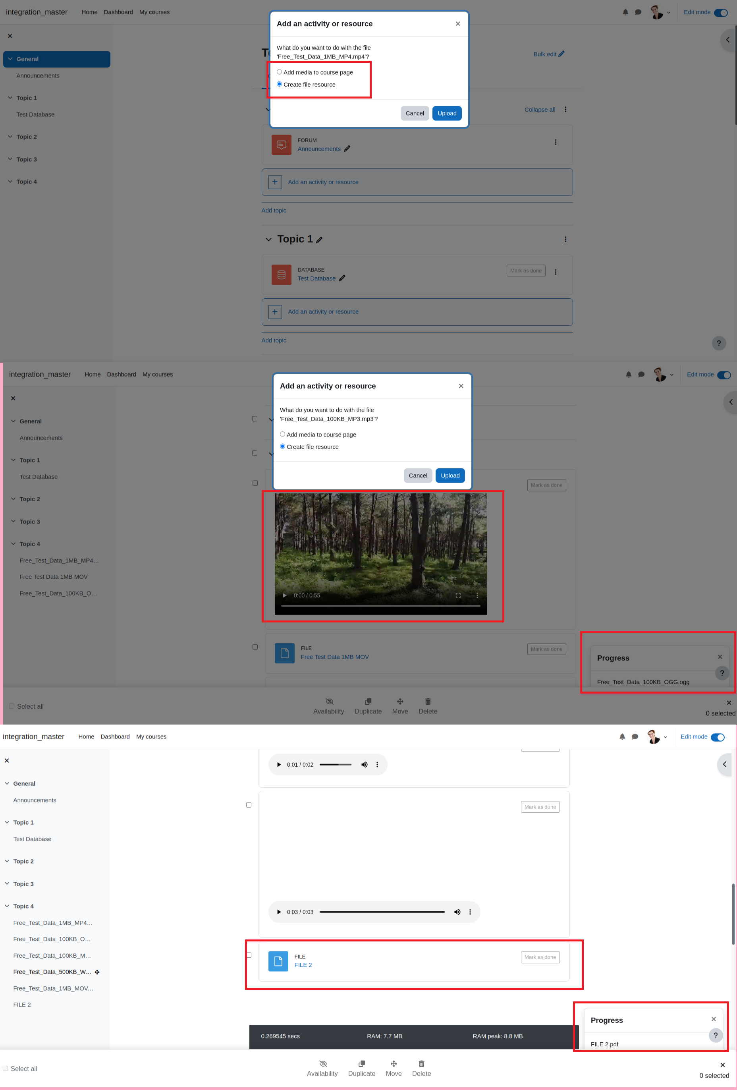
Task: Click the red Forum activity icon
Action: [x=281, y=145]
